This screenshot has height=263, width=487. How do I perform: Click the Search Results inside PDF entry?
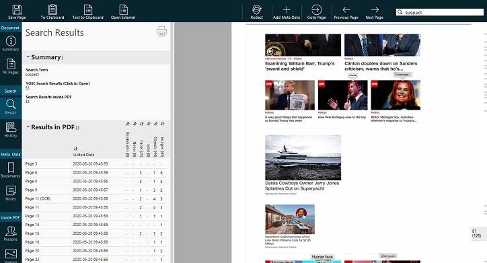click(48, 97)
